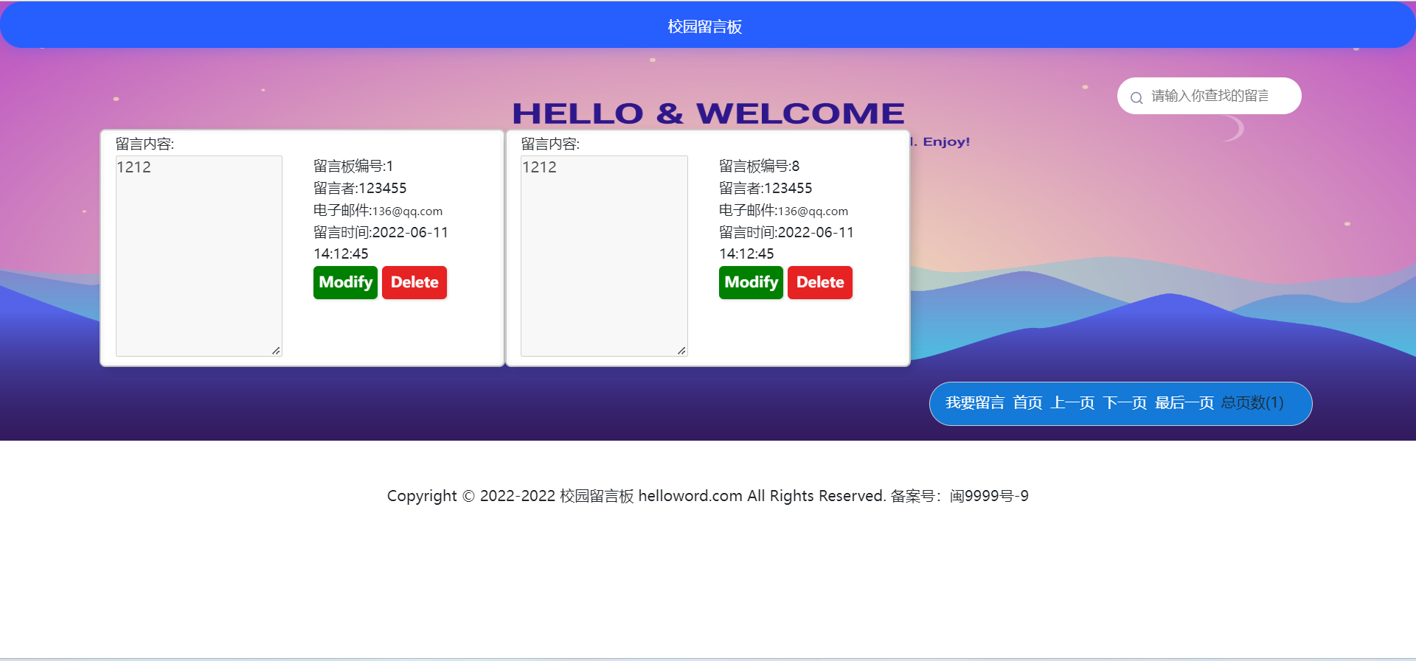Click the 留言内容 label in card 1
1416x661 pixels.
(x=145, y=144)
